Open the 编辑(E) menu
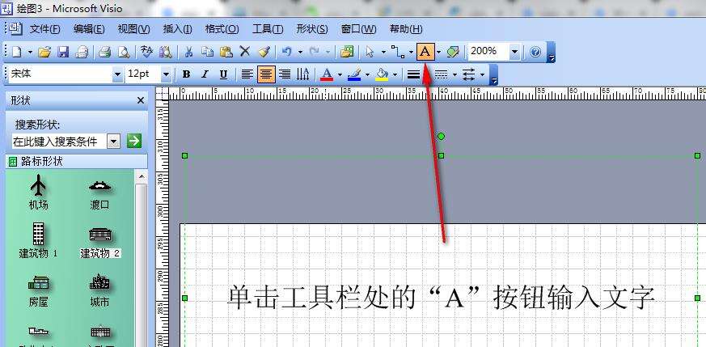The width and height of the screenshot is (706, 347). click(89, 29)
